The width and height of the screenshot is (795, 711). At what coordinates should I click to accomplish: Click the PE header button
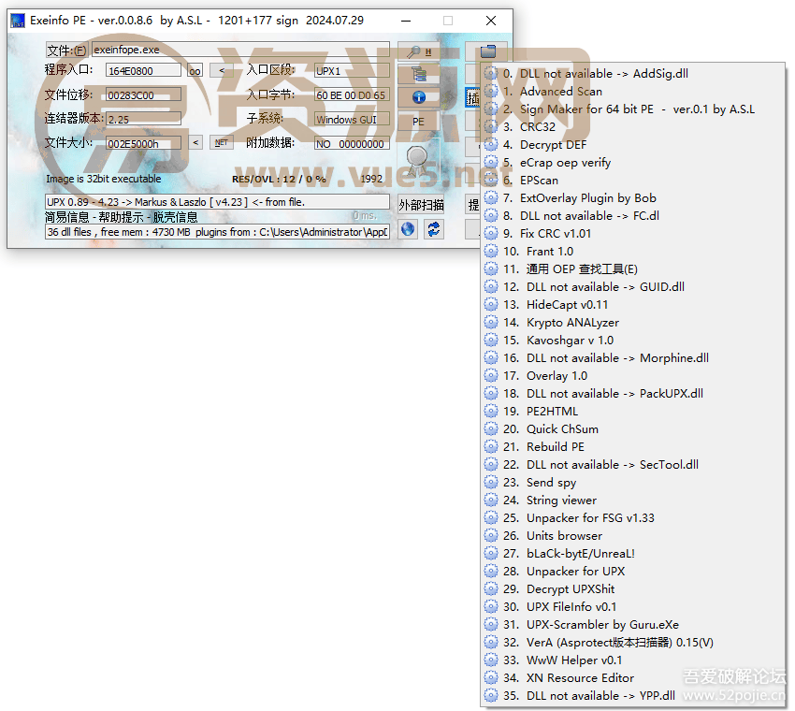tap(418, 122)
